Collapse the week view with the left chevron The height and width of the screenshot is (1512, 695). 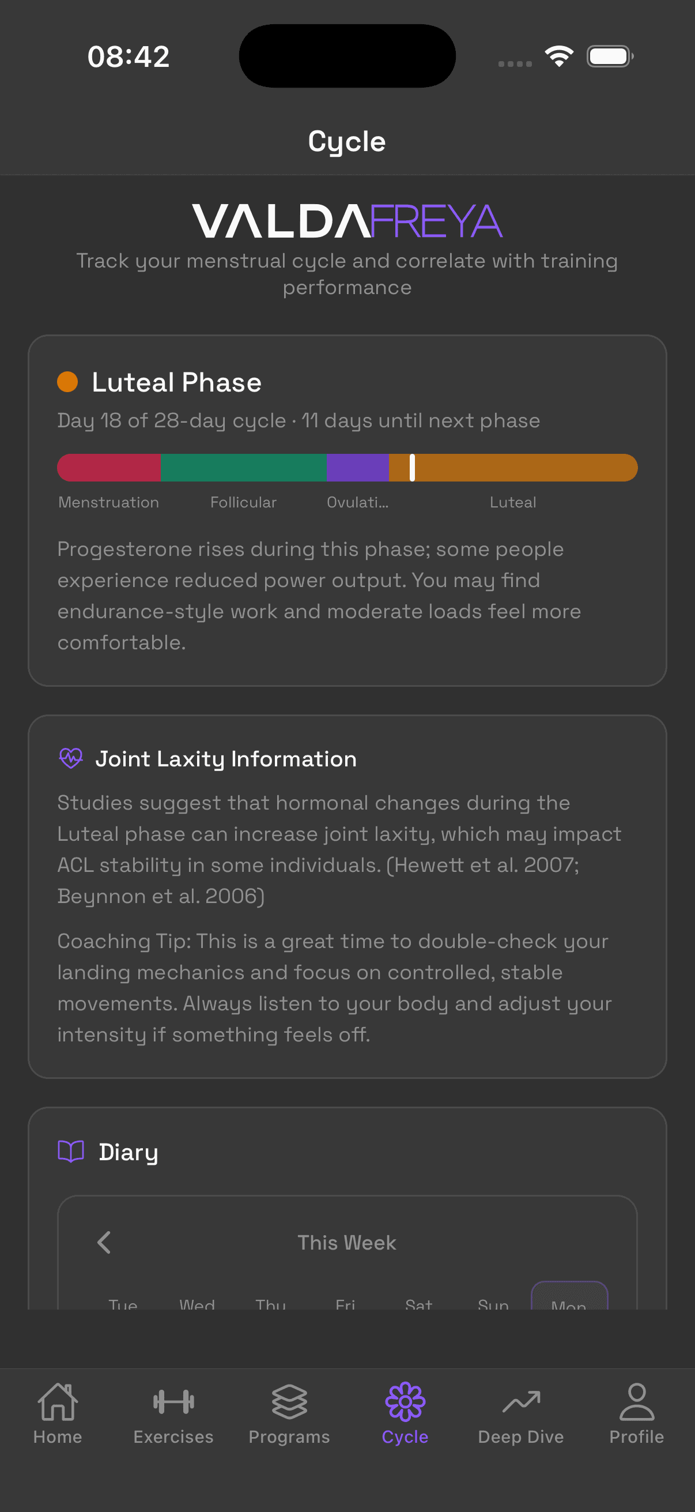point(104,1243)
